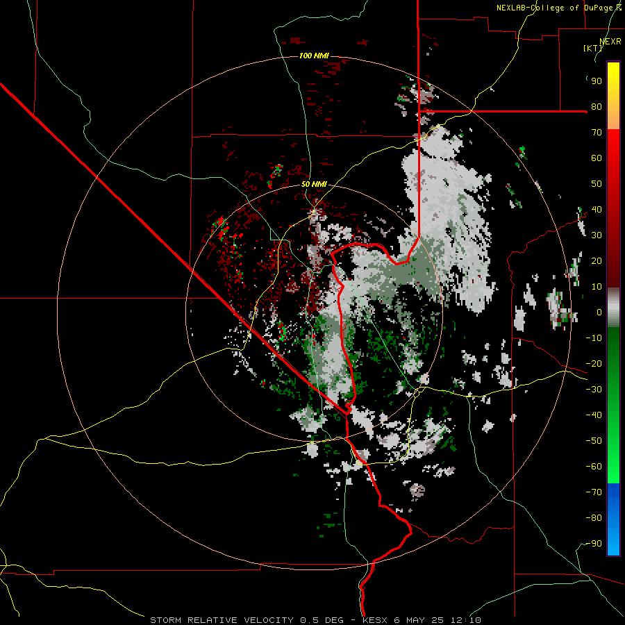
Task: Click the -90 scale label
Action: (594, 544)
